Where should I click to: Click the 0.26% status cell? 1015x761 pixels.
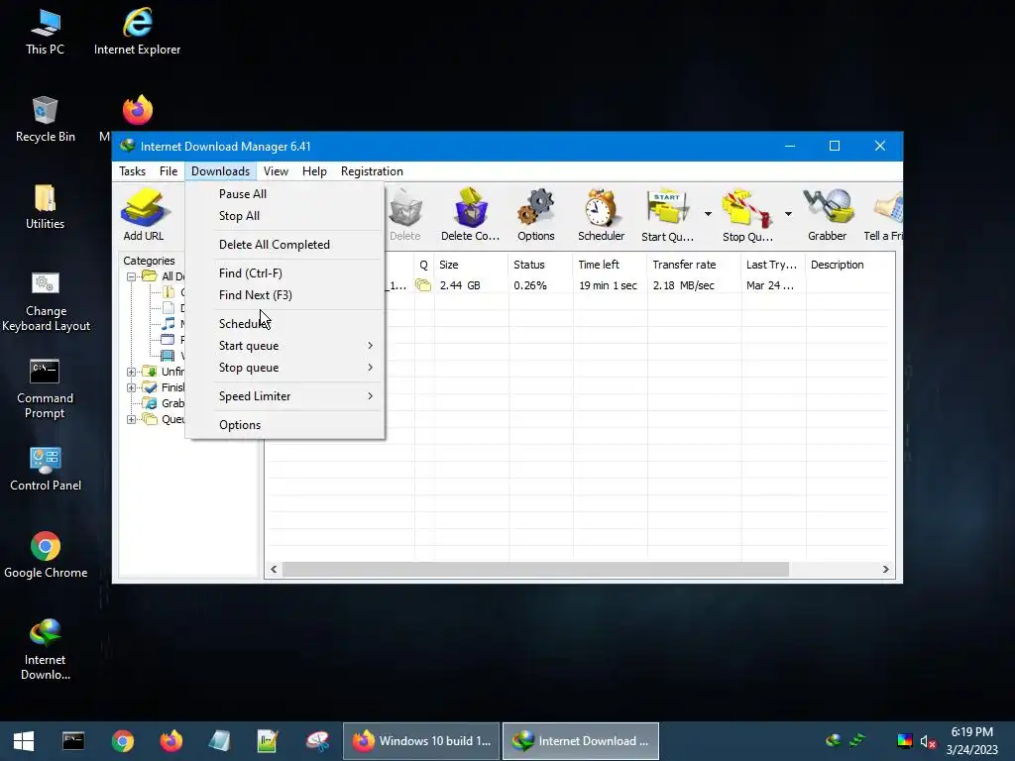[530, 285]
